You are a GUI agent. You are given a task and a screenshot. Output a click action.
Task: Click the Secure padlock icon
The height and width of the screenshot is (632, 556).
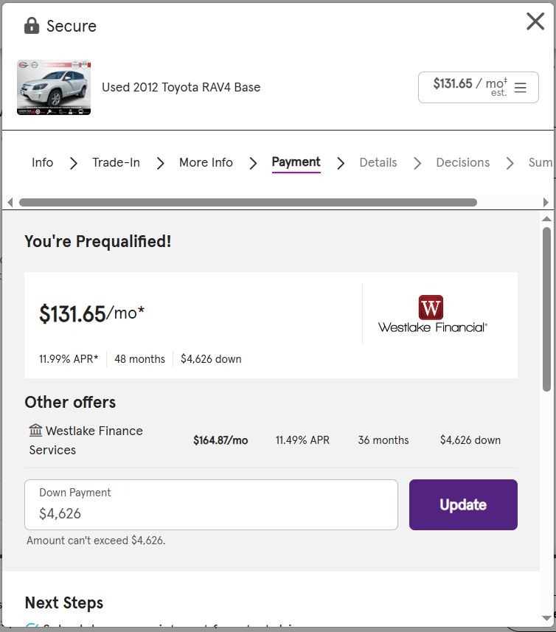(31, 26)
